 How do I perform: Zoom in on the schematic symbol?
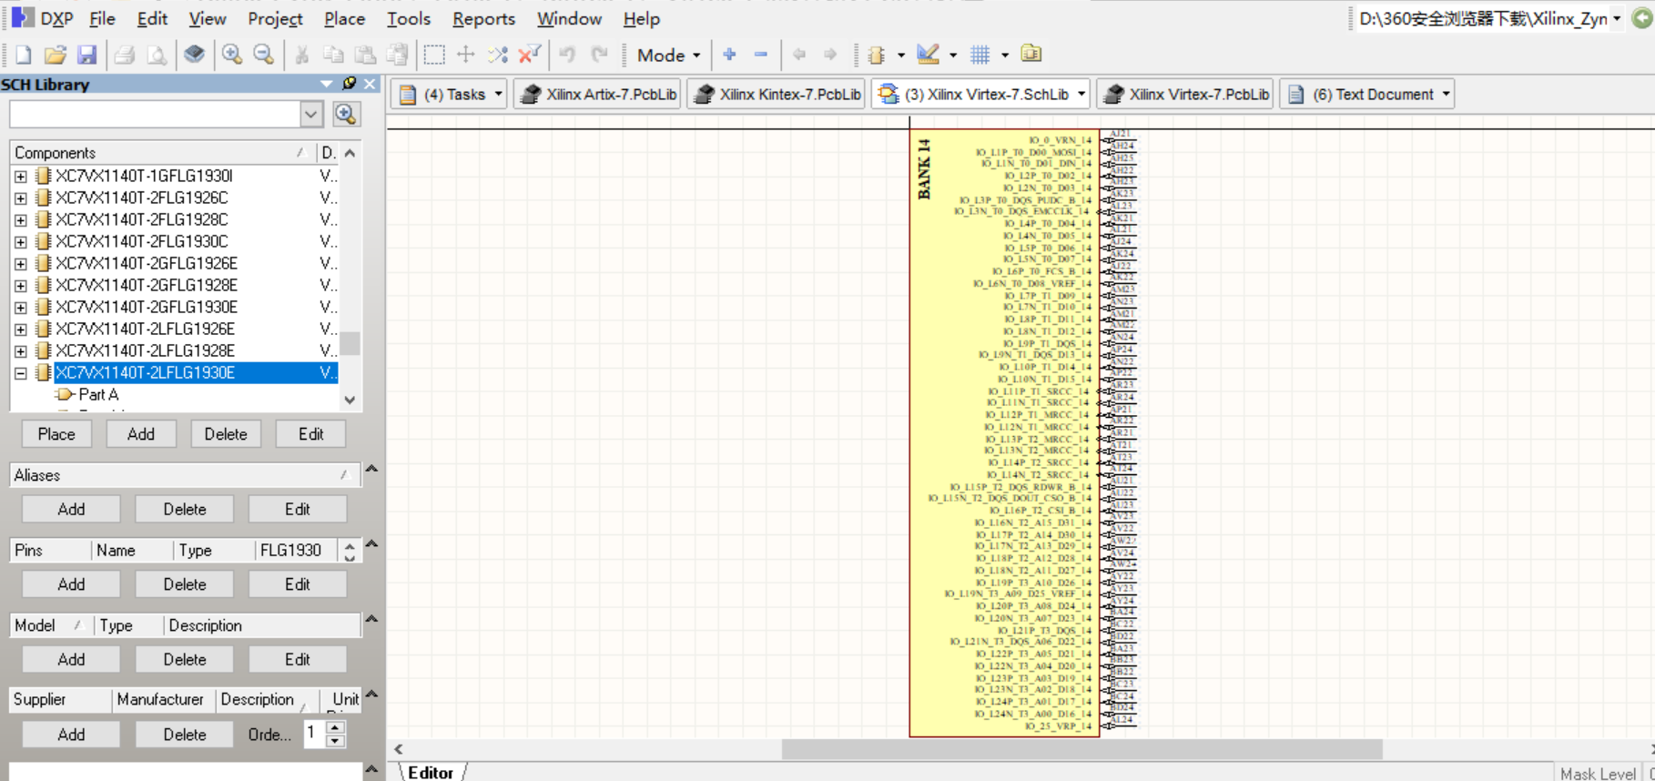(x=232, y=55)
